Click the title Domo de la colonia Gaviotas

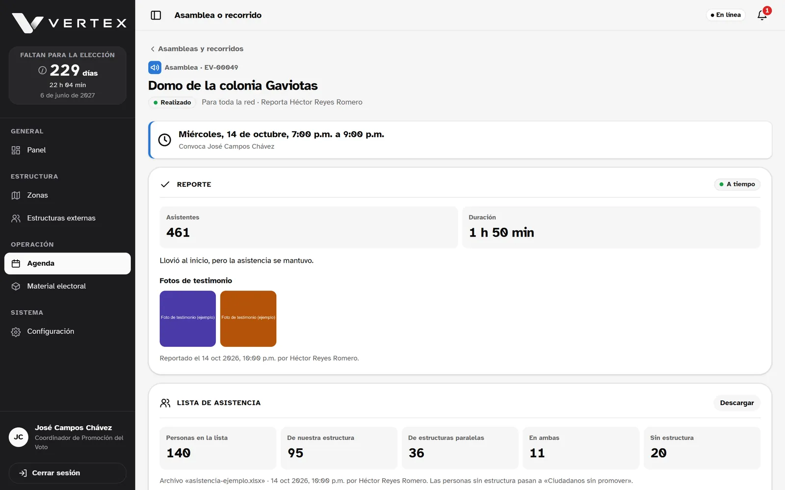coord(233,86)
